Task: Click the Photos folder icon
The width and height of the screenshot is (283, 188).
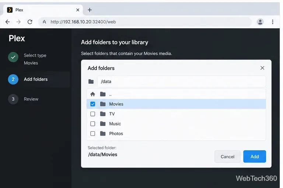Action: 103,134
